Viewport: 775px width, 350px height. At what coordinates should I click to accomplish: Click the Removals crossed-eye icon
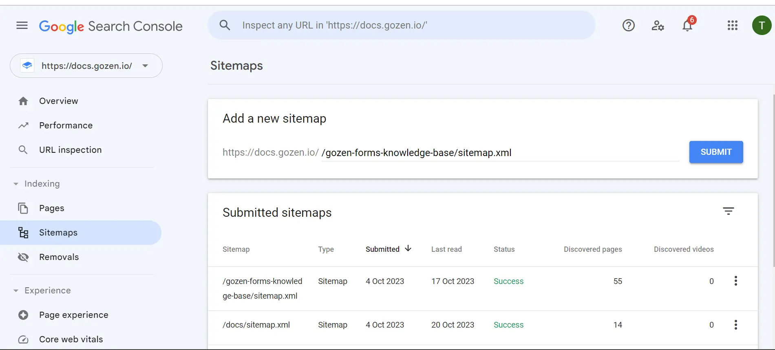coord(23,257)
